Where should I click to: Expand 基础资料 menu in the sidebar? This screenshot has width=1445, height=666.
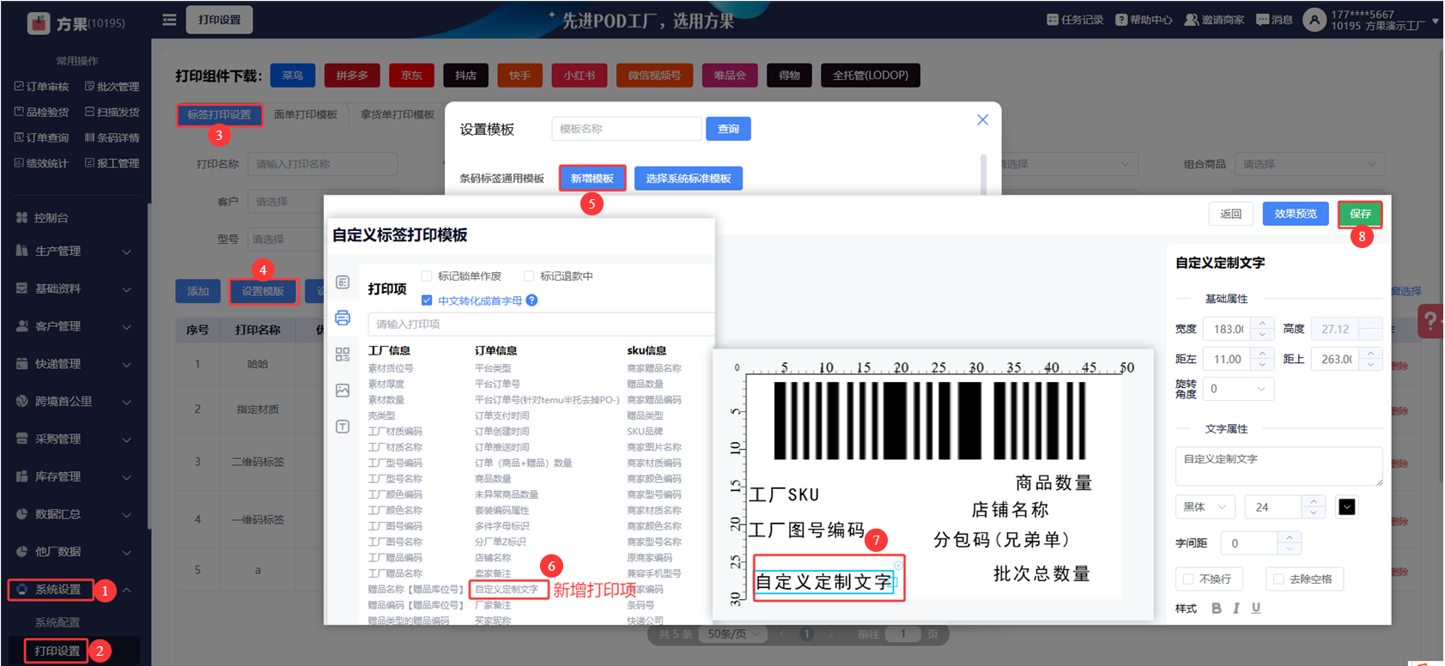pyautogui.click(x=75, y=289)
